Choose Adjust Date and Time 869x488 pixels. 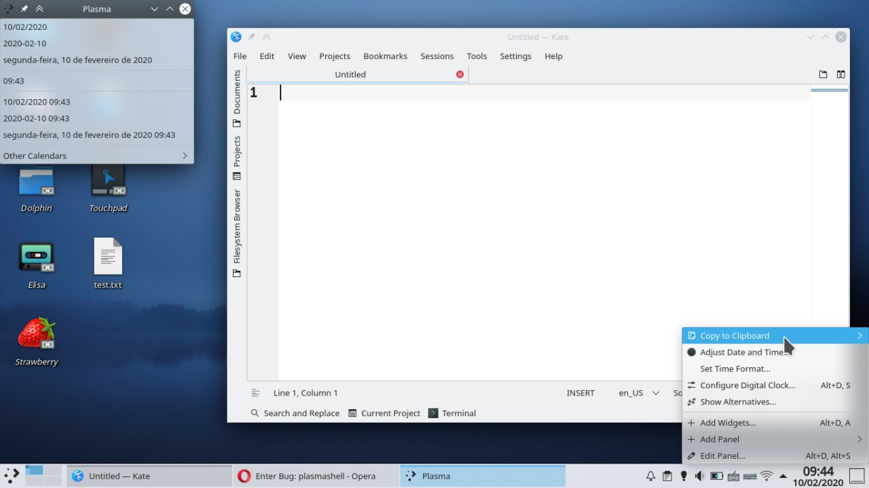click(775, 352)
